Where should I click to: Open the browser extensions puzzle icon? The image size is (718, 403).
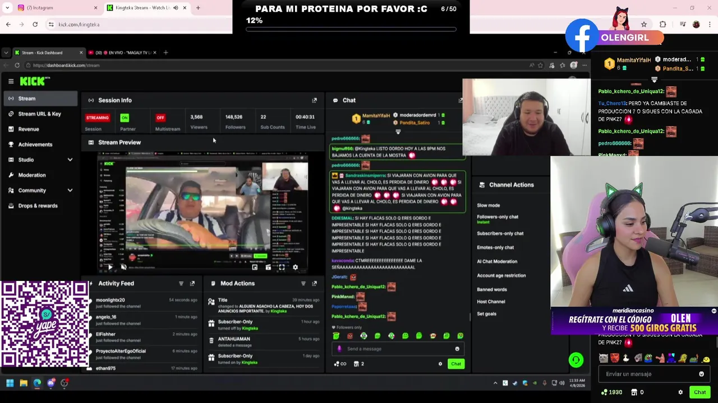[x=663, y=24]
